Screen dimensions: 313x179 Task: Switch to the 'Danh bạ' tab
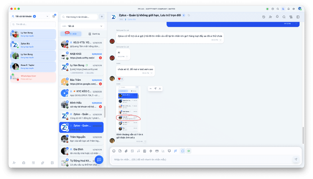[94, 34]
